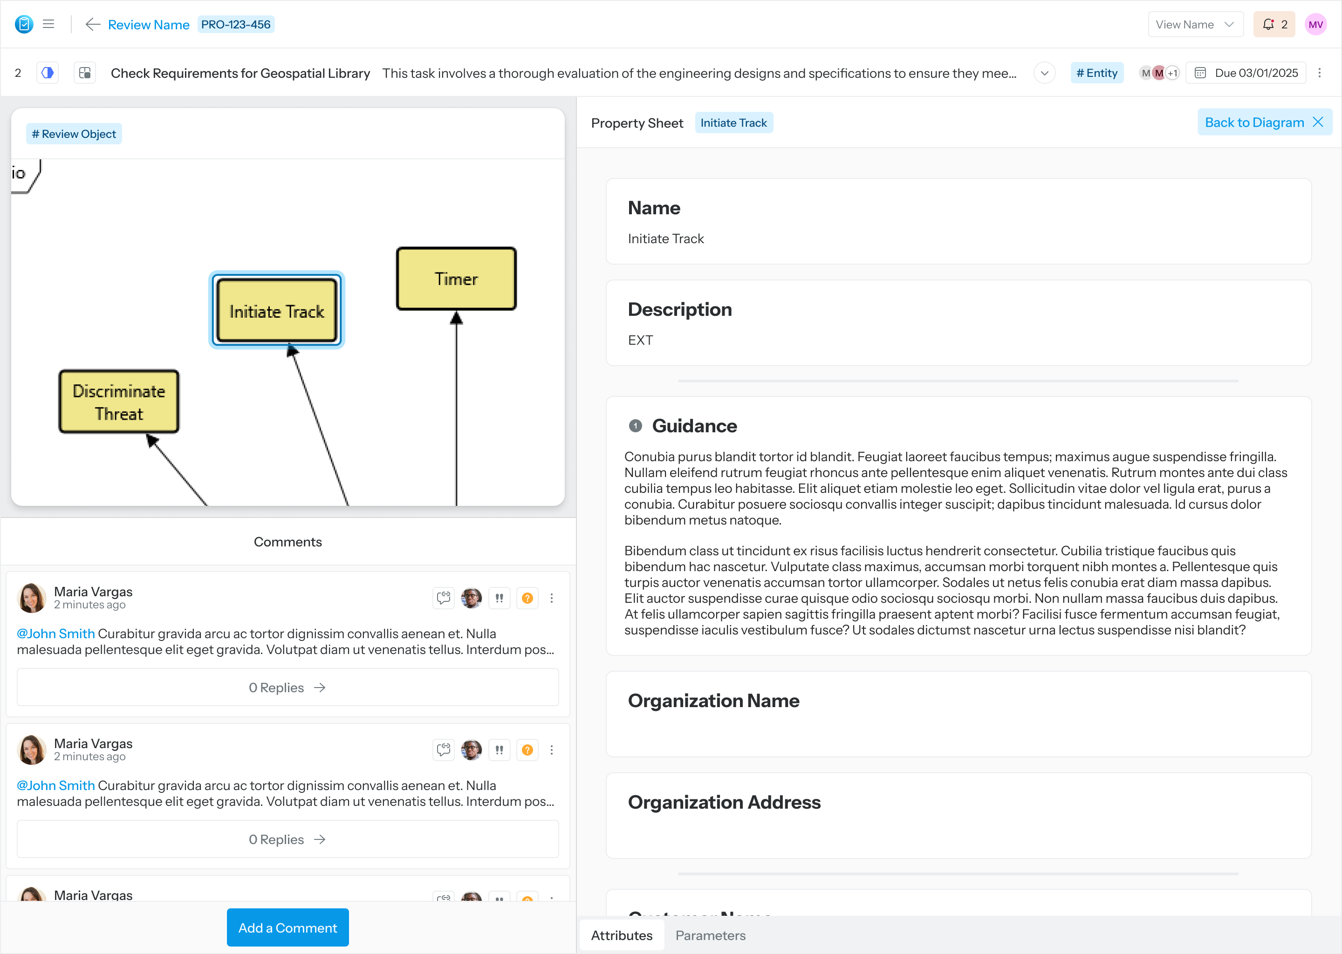
Task: Click the Add a Comment button
Action: click(x=288, y=927)
